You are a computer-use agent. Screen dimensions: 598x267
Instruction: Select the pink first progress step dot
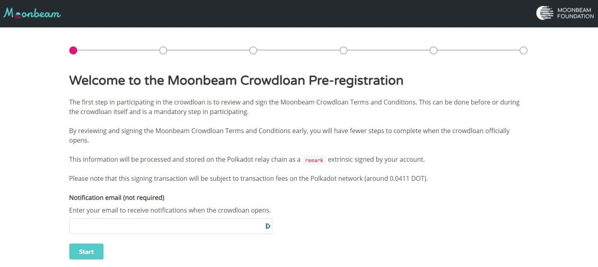pyautogui.click(x=73, y=50)
